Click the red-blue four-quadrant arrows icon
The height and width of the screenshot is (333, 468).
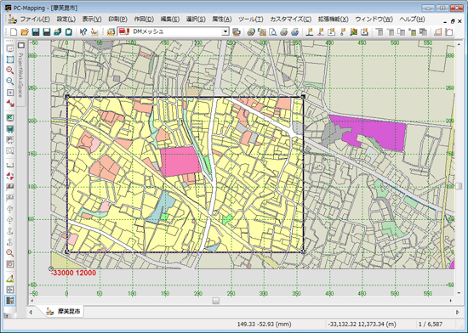[10, 176]
